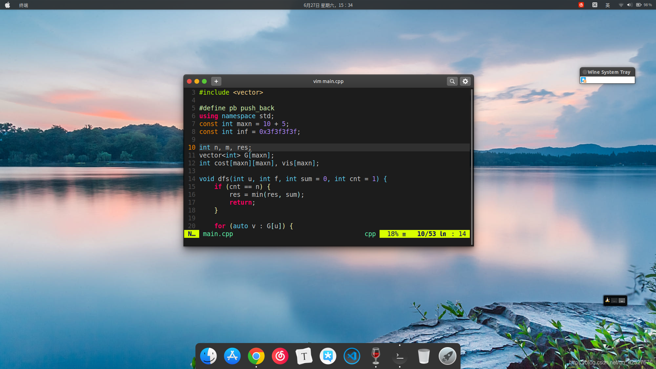Click the terminal icon in dock
656x369 pixels.
(399, 356)
